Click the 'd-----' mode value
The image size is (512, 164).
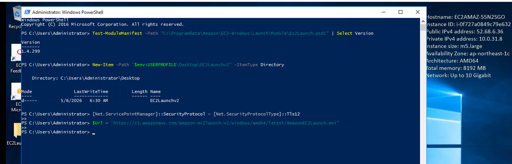click(29, 100)
